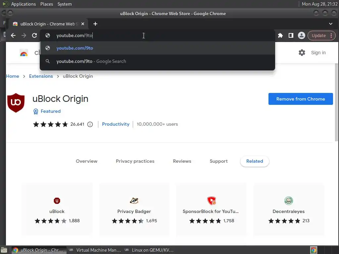Expand the tab search dropdown arrow
Viewport: 339px width, 254px height.
coord(331,24)
